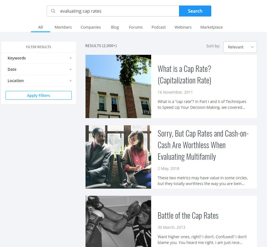Image resolution: width=267 pixels, height=247 pixels.
Task: Open 'What is a Cap Rate?' article title
Action: click(185, 75)
